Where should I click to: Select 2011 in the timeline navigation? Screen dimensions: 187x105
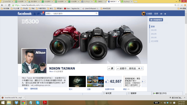(154, 38)
